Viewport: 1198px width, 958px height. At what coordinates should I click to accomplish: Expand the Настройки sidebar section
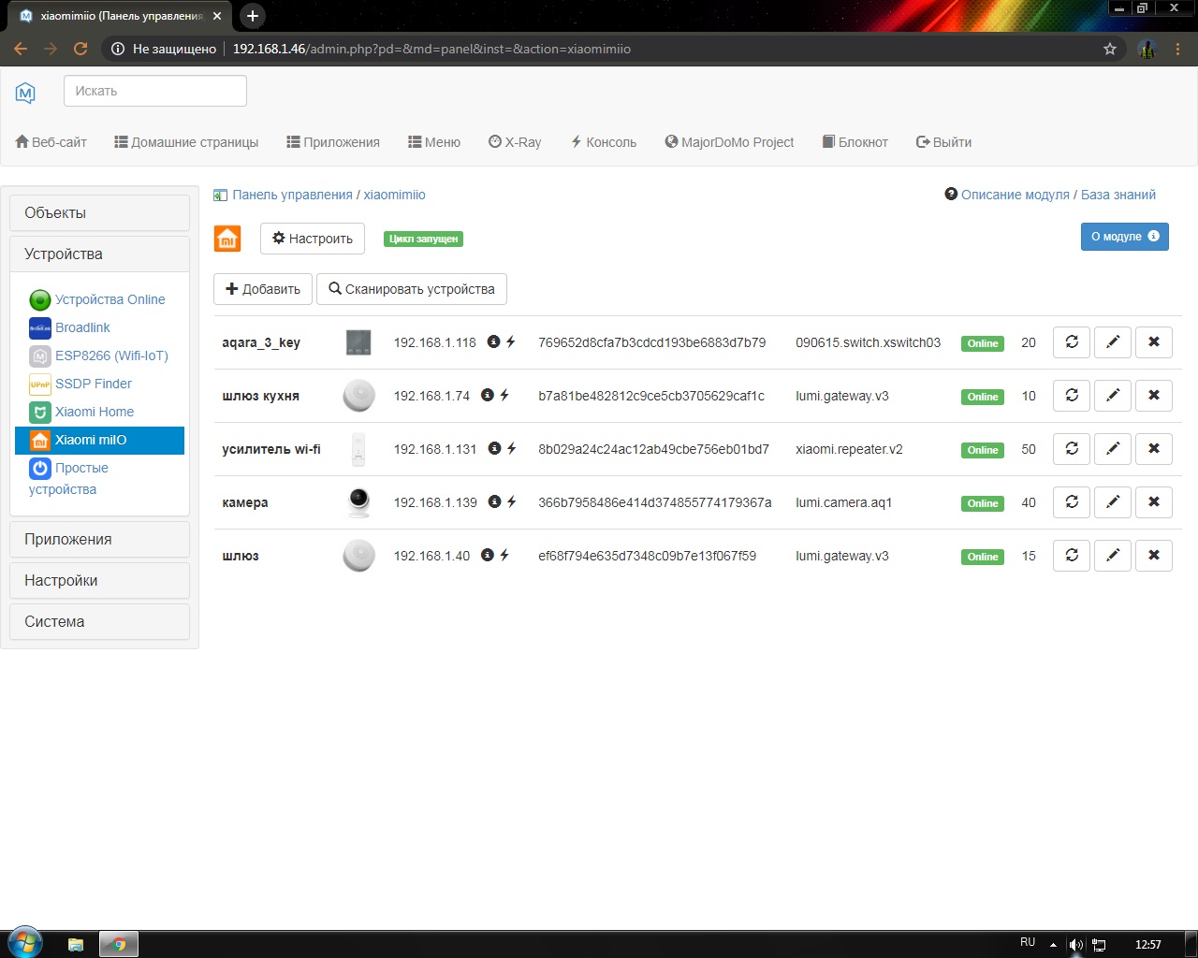click(99, 580)
